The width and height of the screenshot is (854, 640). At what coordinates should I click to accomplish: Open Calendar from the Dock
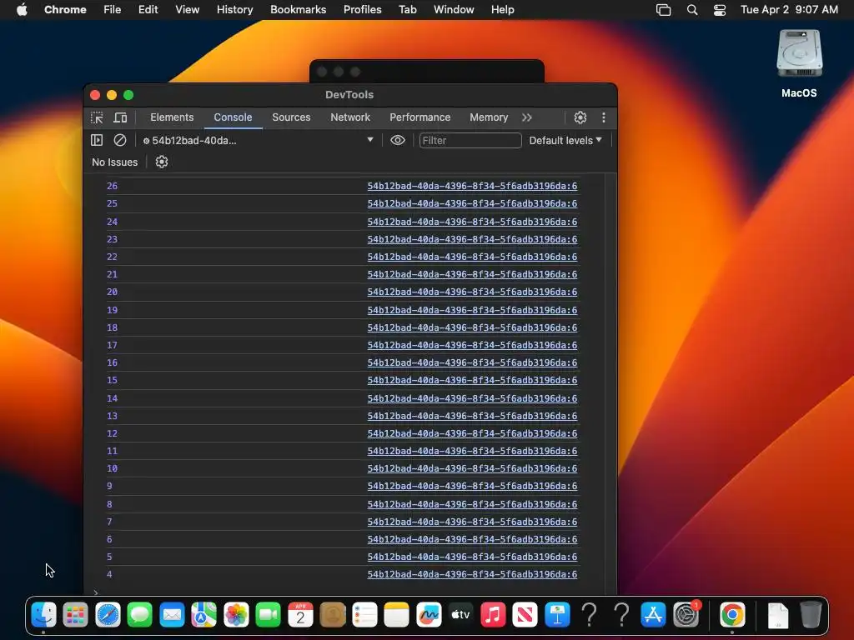300,615
